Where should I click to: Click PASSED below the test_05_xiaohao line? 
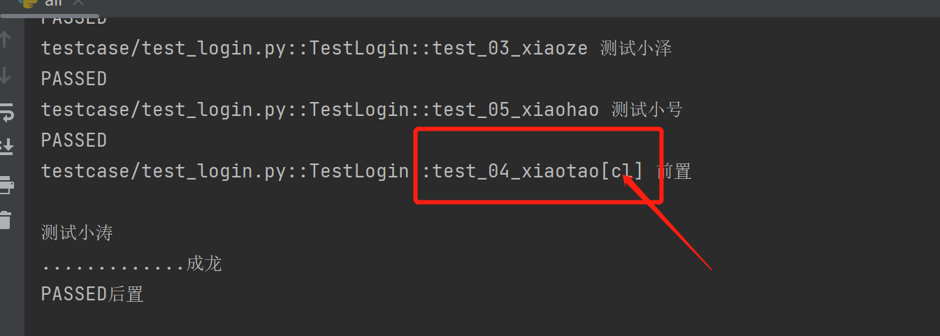[73, 140]
